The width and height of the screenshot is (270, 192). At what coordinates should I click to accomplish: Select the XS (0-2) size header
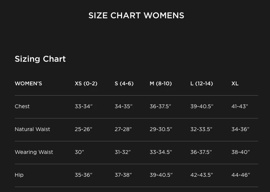[86, 83]
